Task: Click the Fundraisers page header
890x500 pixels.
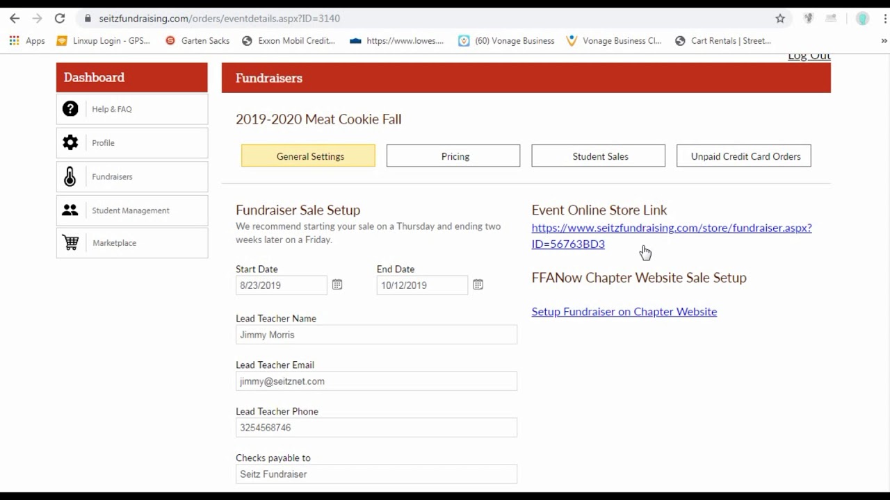Action: point(526,78)
